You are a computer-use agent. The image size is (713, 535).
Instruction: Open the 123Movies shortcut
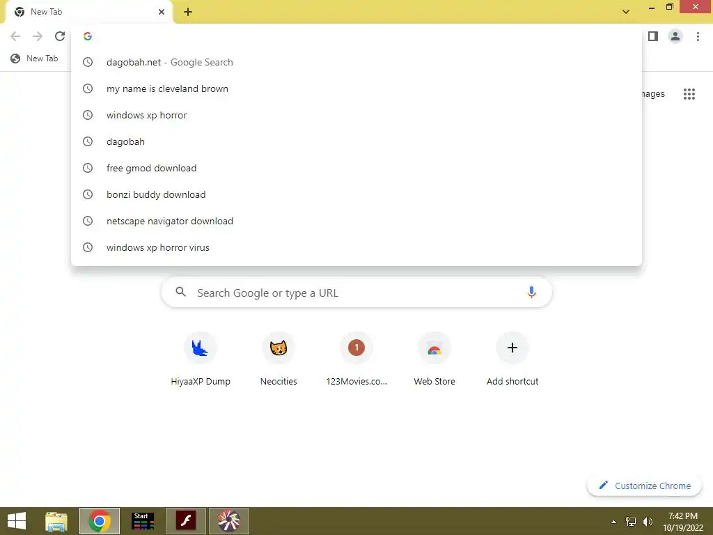pos(356,359)
